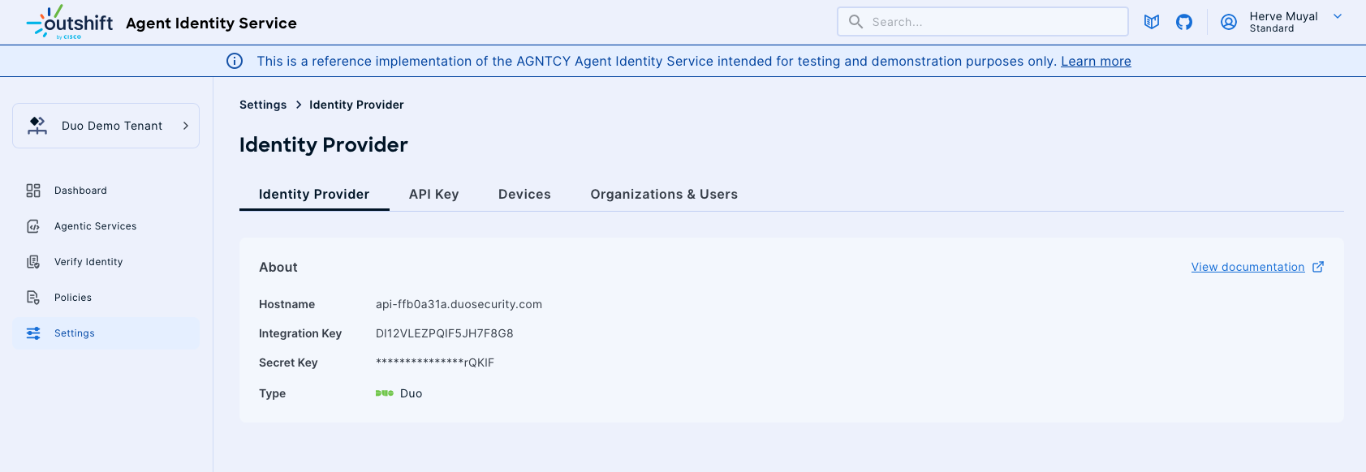The width and height of the screenshot is (1366, 472).
Task: Focus the Search input field
Action: [983, 22]
